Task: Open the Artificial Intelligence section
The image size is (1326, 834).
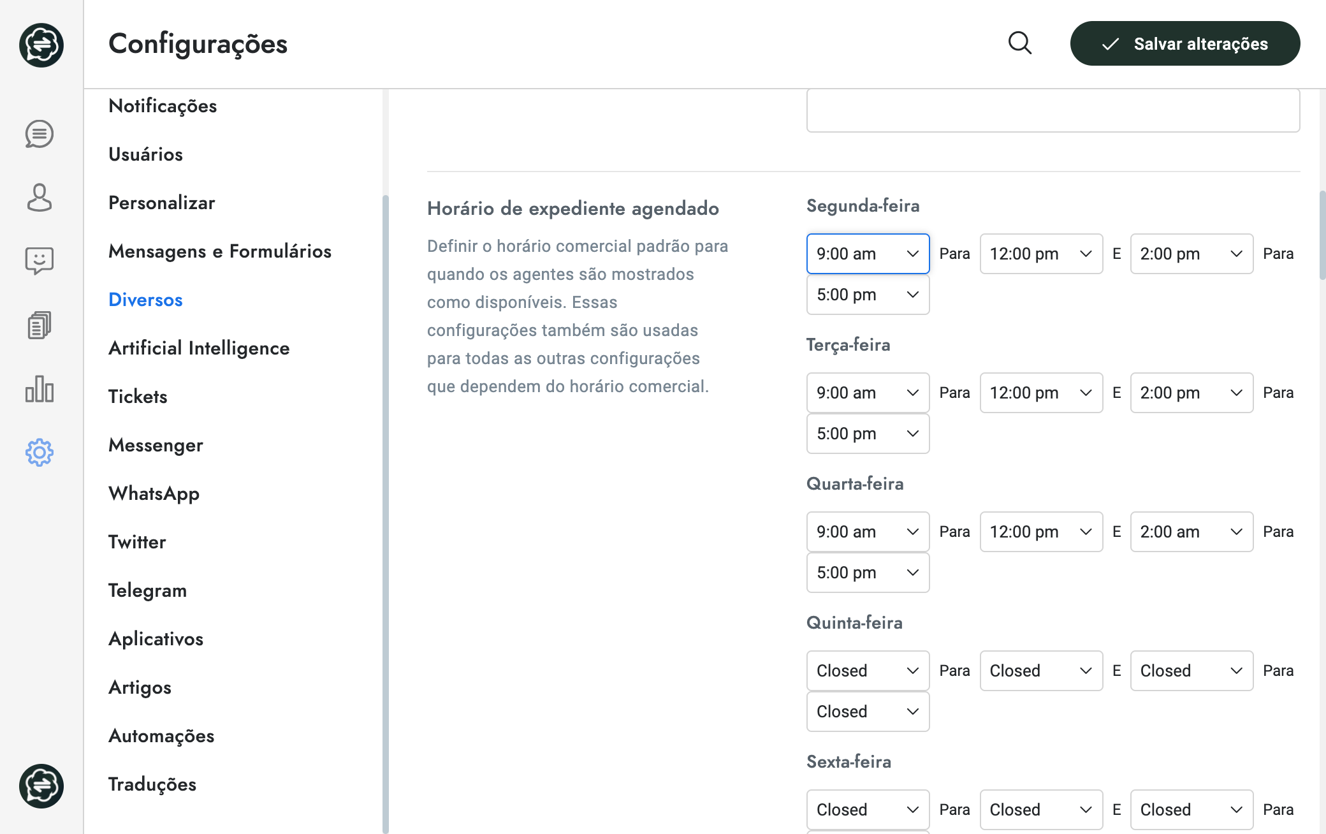Action: coord(199,348)
